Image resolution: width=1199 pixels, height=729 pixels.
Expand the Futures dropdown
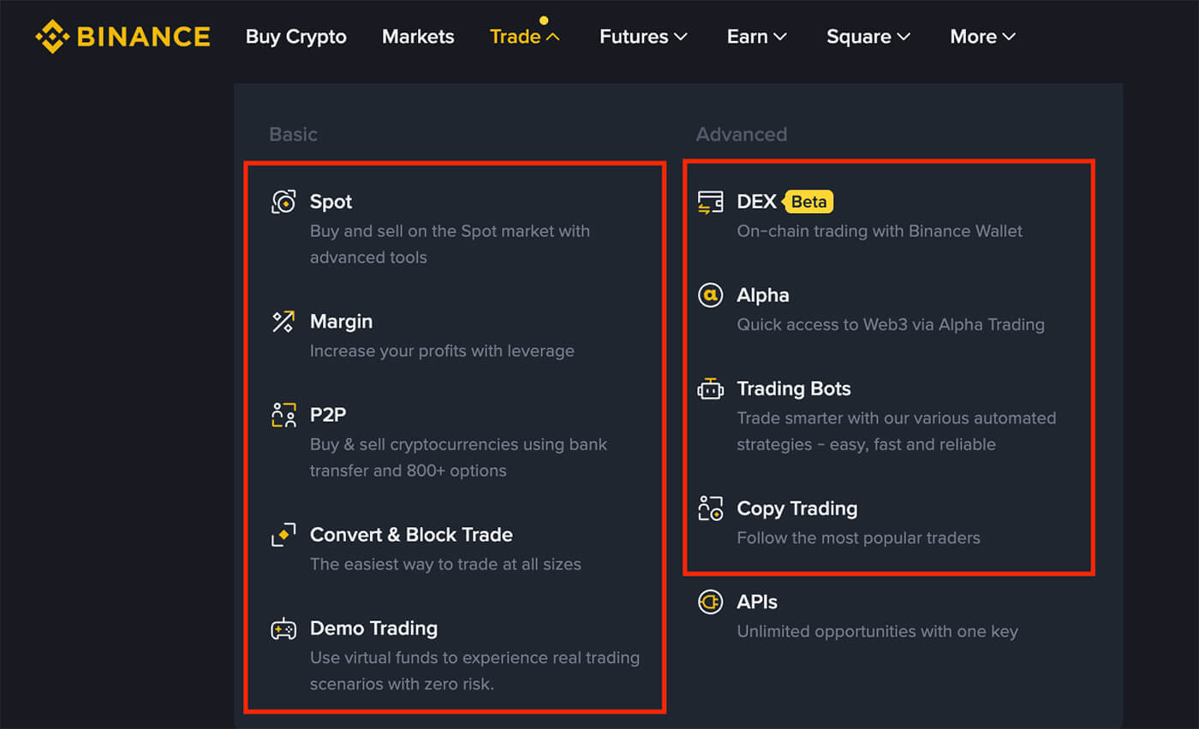pos(643,37)
